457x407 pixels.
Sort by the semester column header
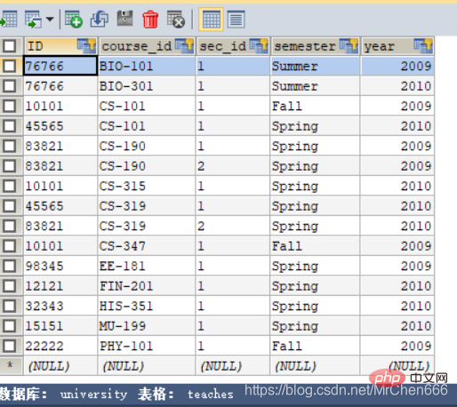click(315, 46)
